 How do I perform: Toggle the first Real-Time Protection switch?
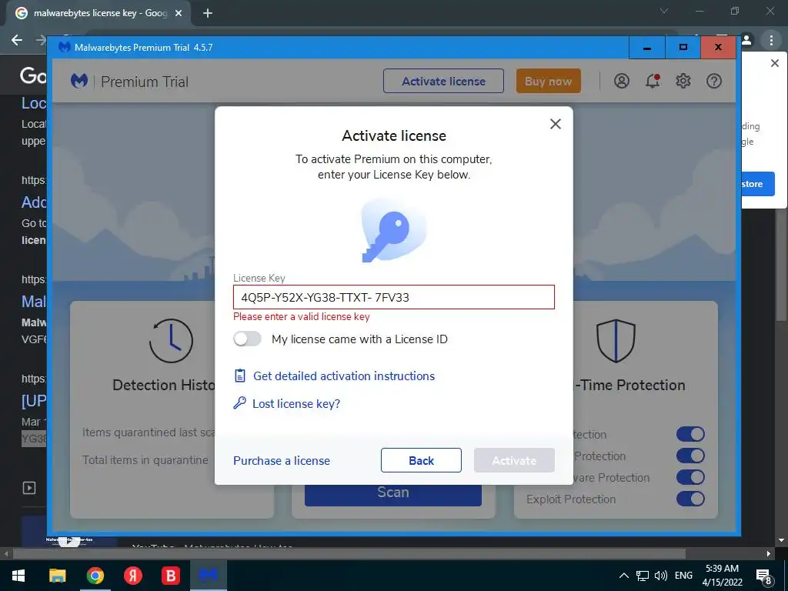690,434
